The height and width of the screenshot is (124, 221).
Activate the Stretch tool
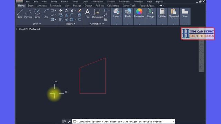61,19
